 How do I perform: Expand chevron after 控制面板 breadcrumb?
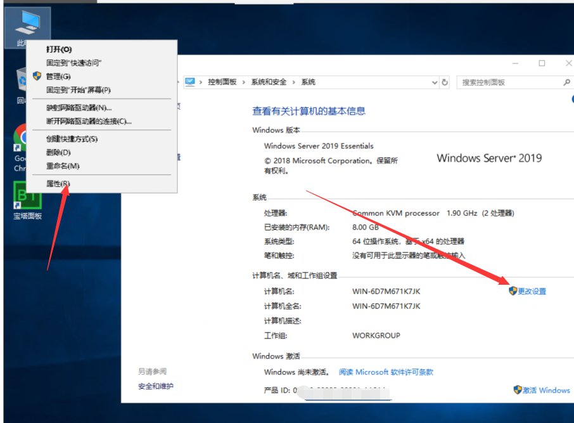click(x=244, y=82)
